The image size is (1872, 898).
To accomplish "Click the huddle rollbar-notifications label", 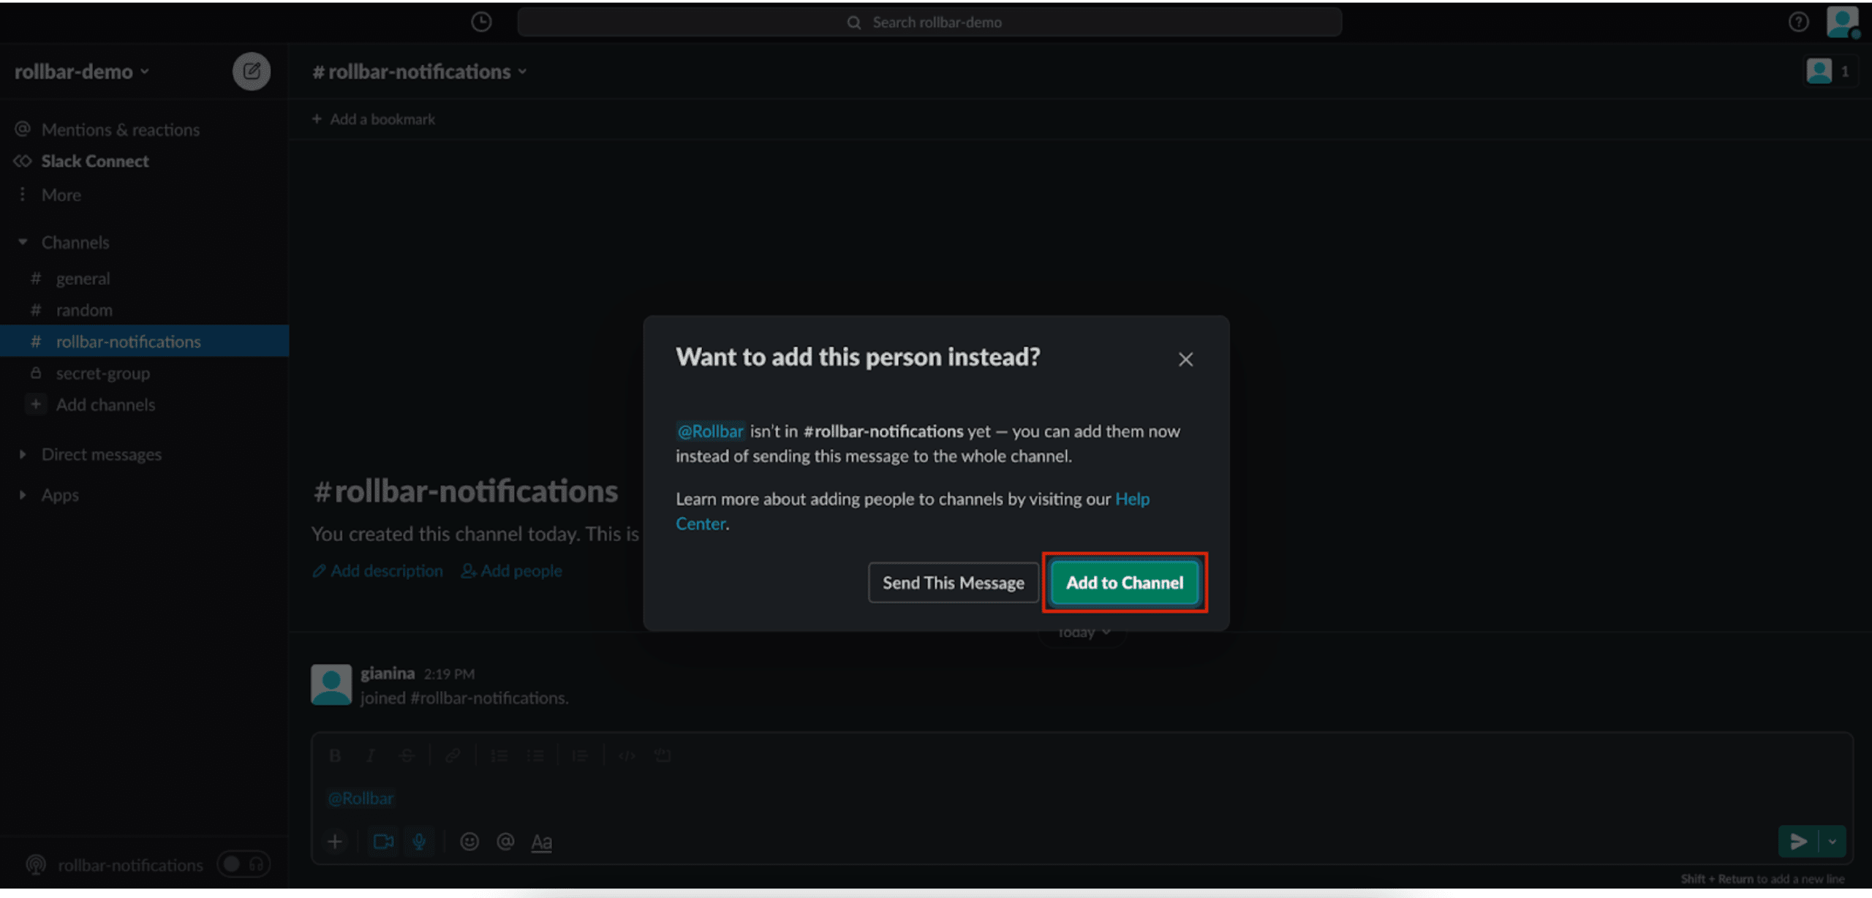I will (130, 865).
